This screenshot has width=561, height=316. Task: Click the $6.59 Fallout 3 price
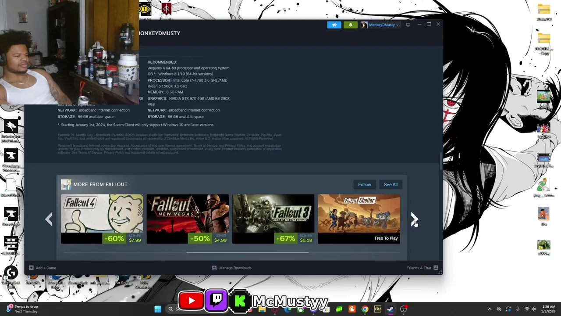306,240
